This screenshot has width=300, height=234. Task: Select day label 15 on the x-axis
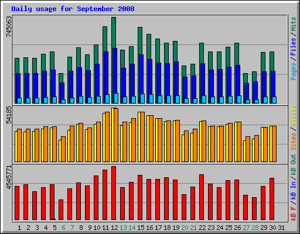tap(141, 228)
